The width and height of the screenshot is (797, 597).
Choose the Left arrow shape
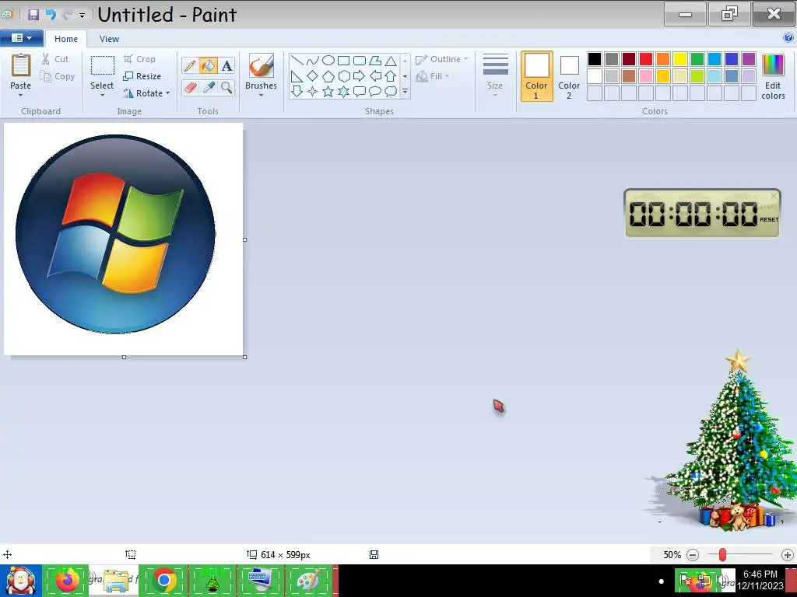(x=375, y=76)
